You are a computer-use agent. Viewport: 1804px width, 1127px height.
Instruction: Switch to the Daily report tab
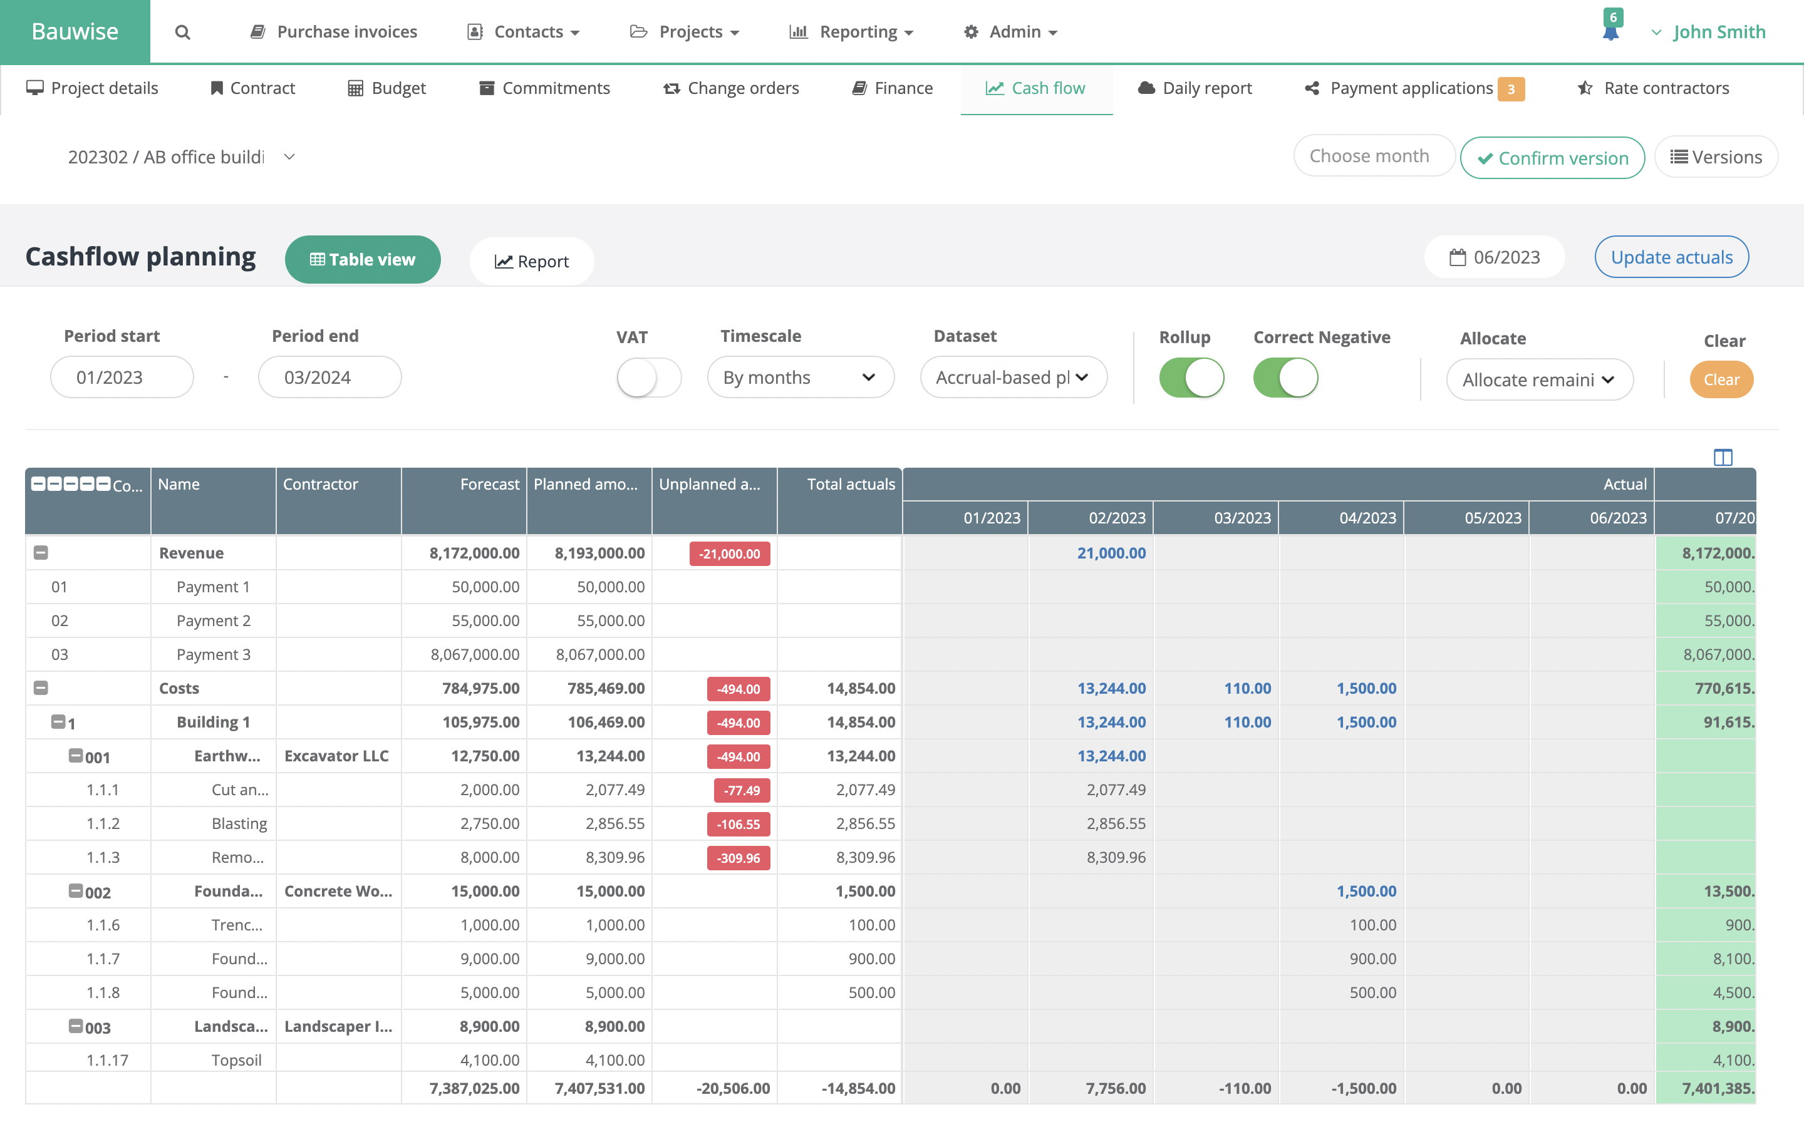pos(1195,88)
